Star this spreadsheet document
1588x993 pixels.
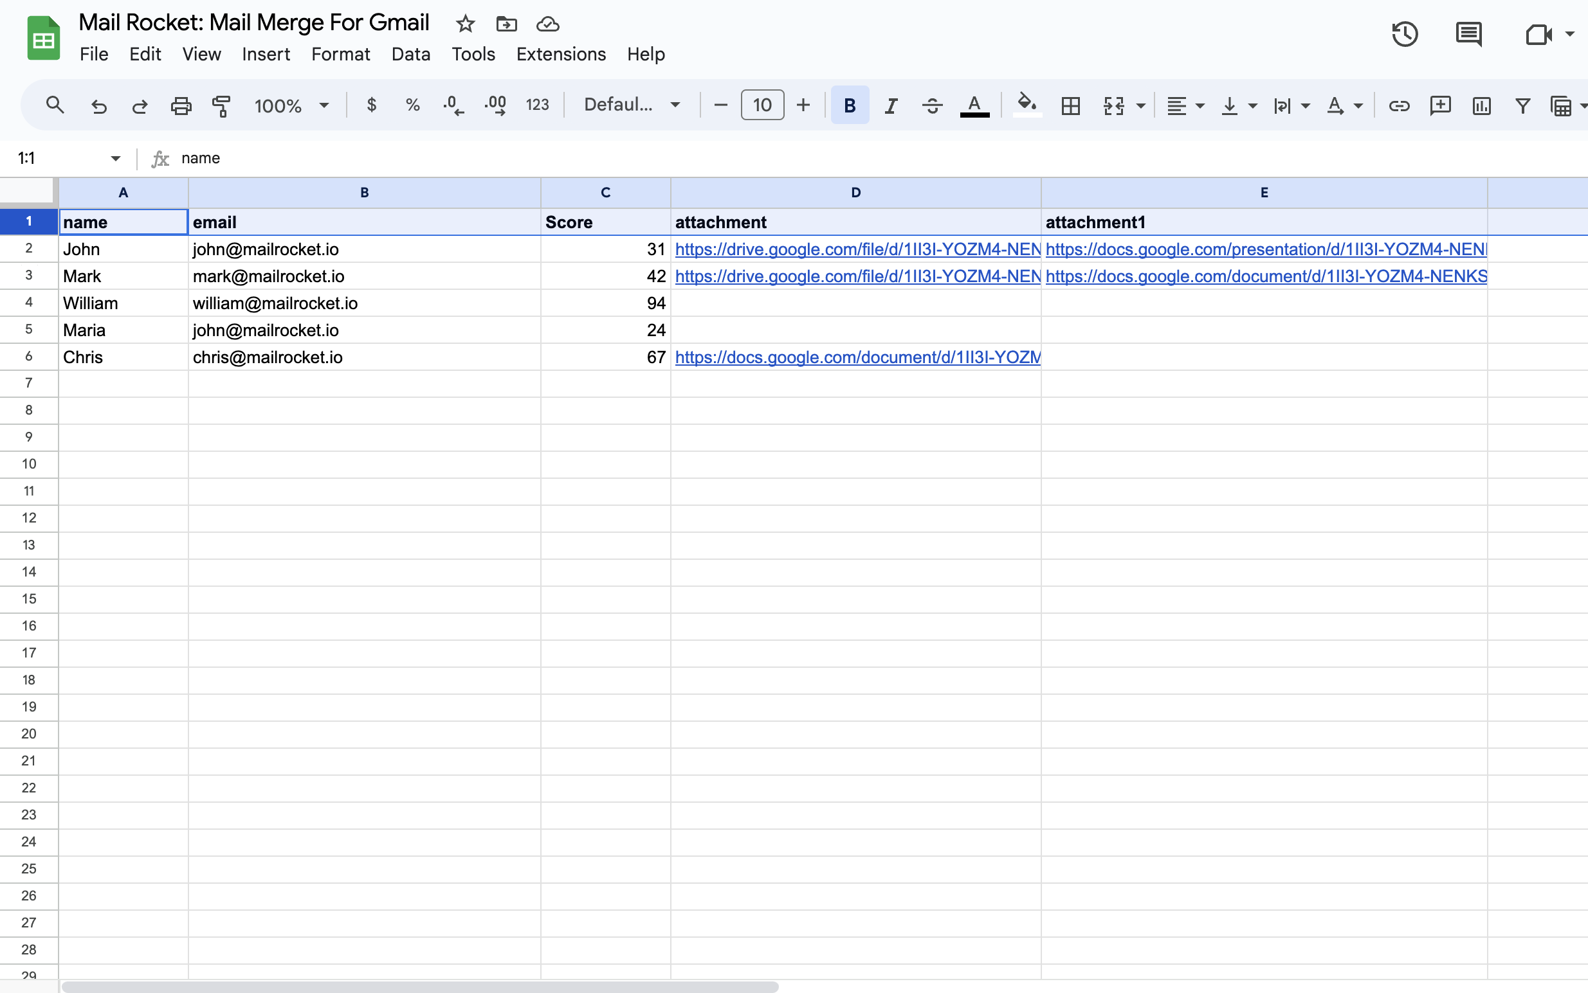coord(465,24)
